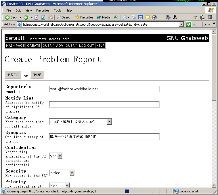Stop page loading with the red X icon
The height and width of the screenshot is (195, 218).
pos(36,17)
